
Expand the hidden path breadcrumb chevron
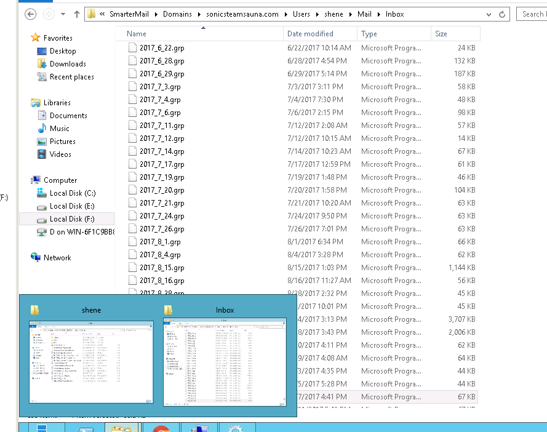click(102, 14)
